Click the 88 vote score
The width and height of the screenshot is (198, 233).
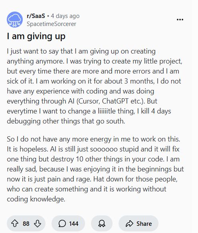click(26, 224)
